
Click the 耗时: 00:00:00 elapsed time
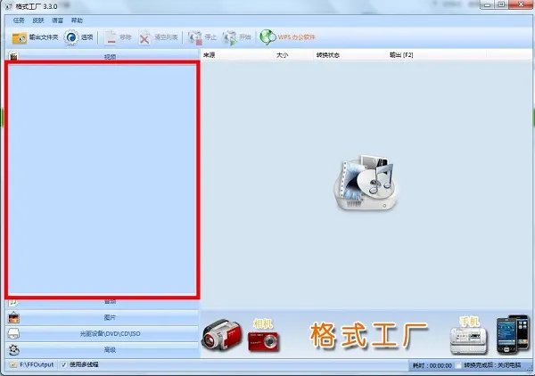click(432, 365)
